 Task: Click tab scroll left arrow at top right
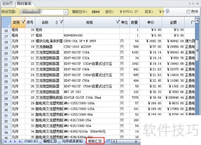pyautogui.click(x=190, y=4)
